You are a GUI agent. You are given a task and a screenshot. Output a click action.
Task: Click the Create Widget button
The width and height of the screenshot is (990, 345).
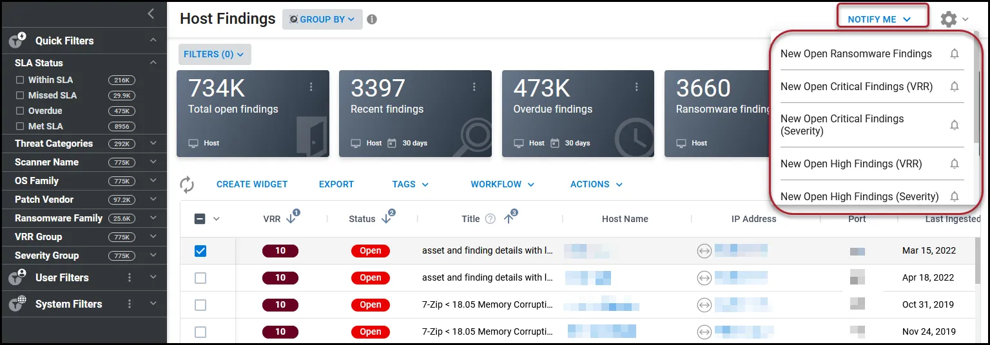pos(252,184)
